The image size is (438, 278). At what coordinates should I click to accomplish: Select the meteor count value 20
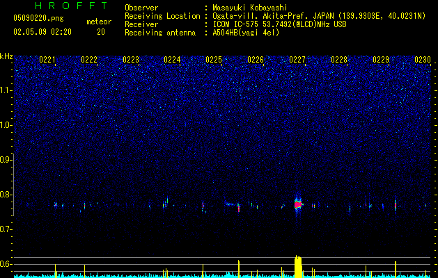pyautogui.click(x=101, y=32)
